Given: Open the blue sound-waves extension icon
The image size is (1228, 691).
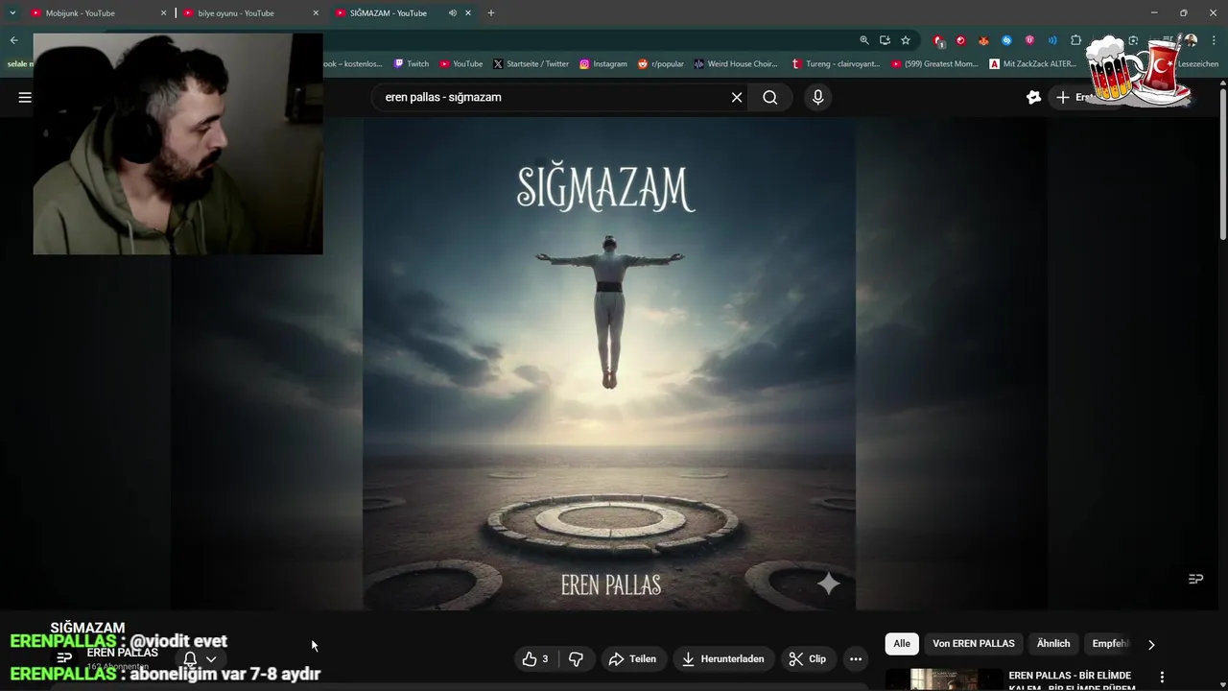Looking at the screenshot, I should (x=1052, y=40).
